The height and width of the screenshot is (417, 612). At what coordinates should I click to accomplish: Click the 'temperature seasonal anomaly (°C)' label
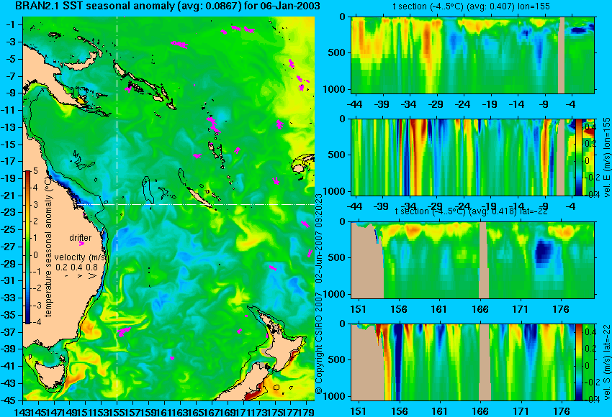pyautogui.click(x=48, y=247)
